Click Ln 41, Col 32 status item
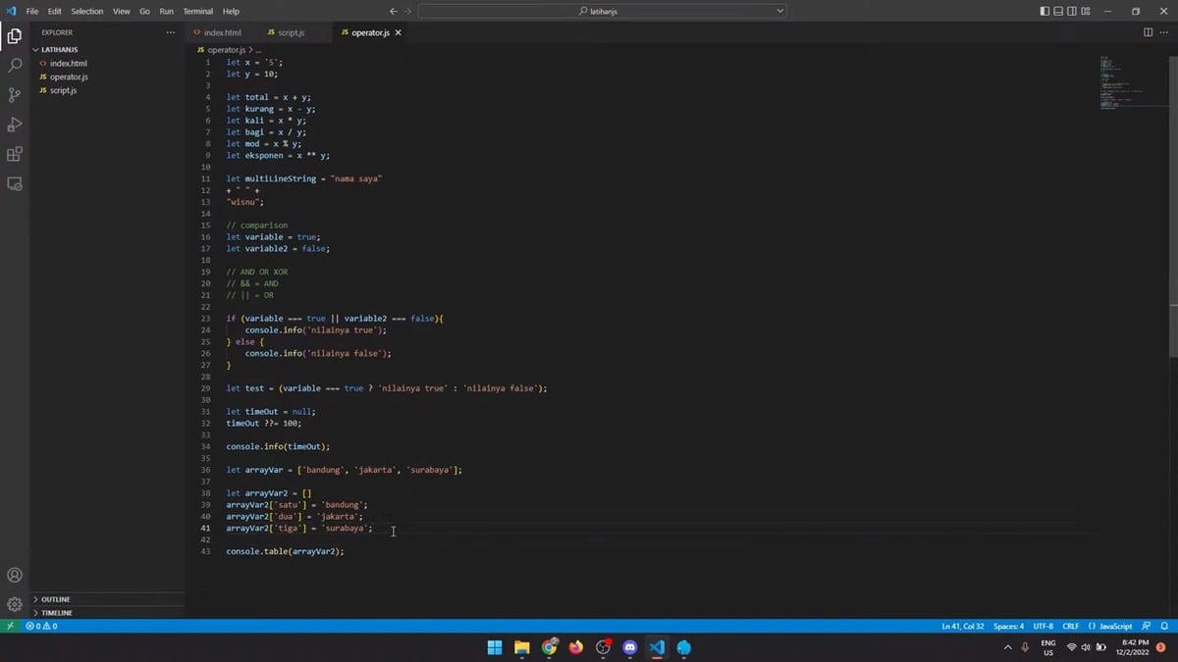The width and height of the screenshot is (1178, 662). tap(962, 626)
